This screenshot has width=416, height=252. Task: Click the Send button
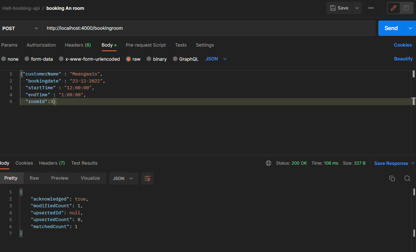[391, 28]
